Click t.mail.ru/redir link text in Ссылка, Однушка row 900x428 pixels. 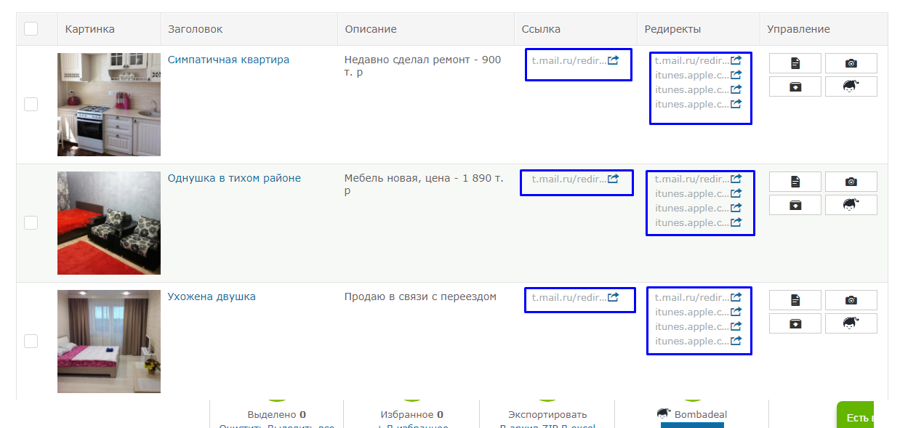[568, 179]
